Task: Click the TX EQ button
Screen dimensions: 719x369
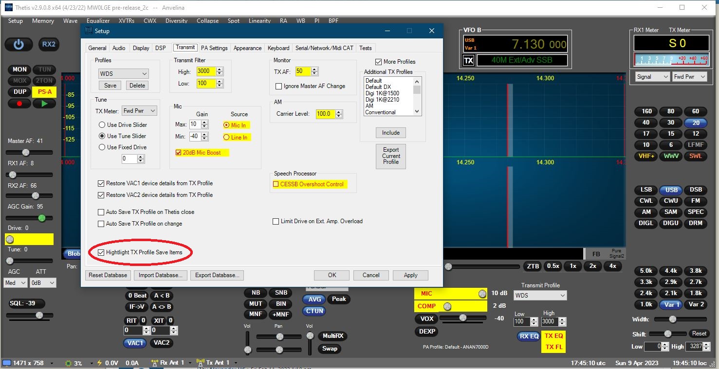Action: 553,336
